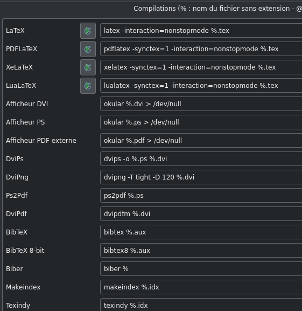Click the PDFLaTeX row label

tap(22, 49)
